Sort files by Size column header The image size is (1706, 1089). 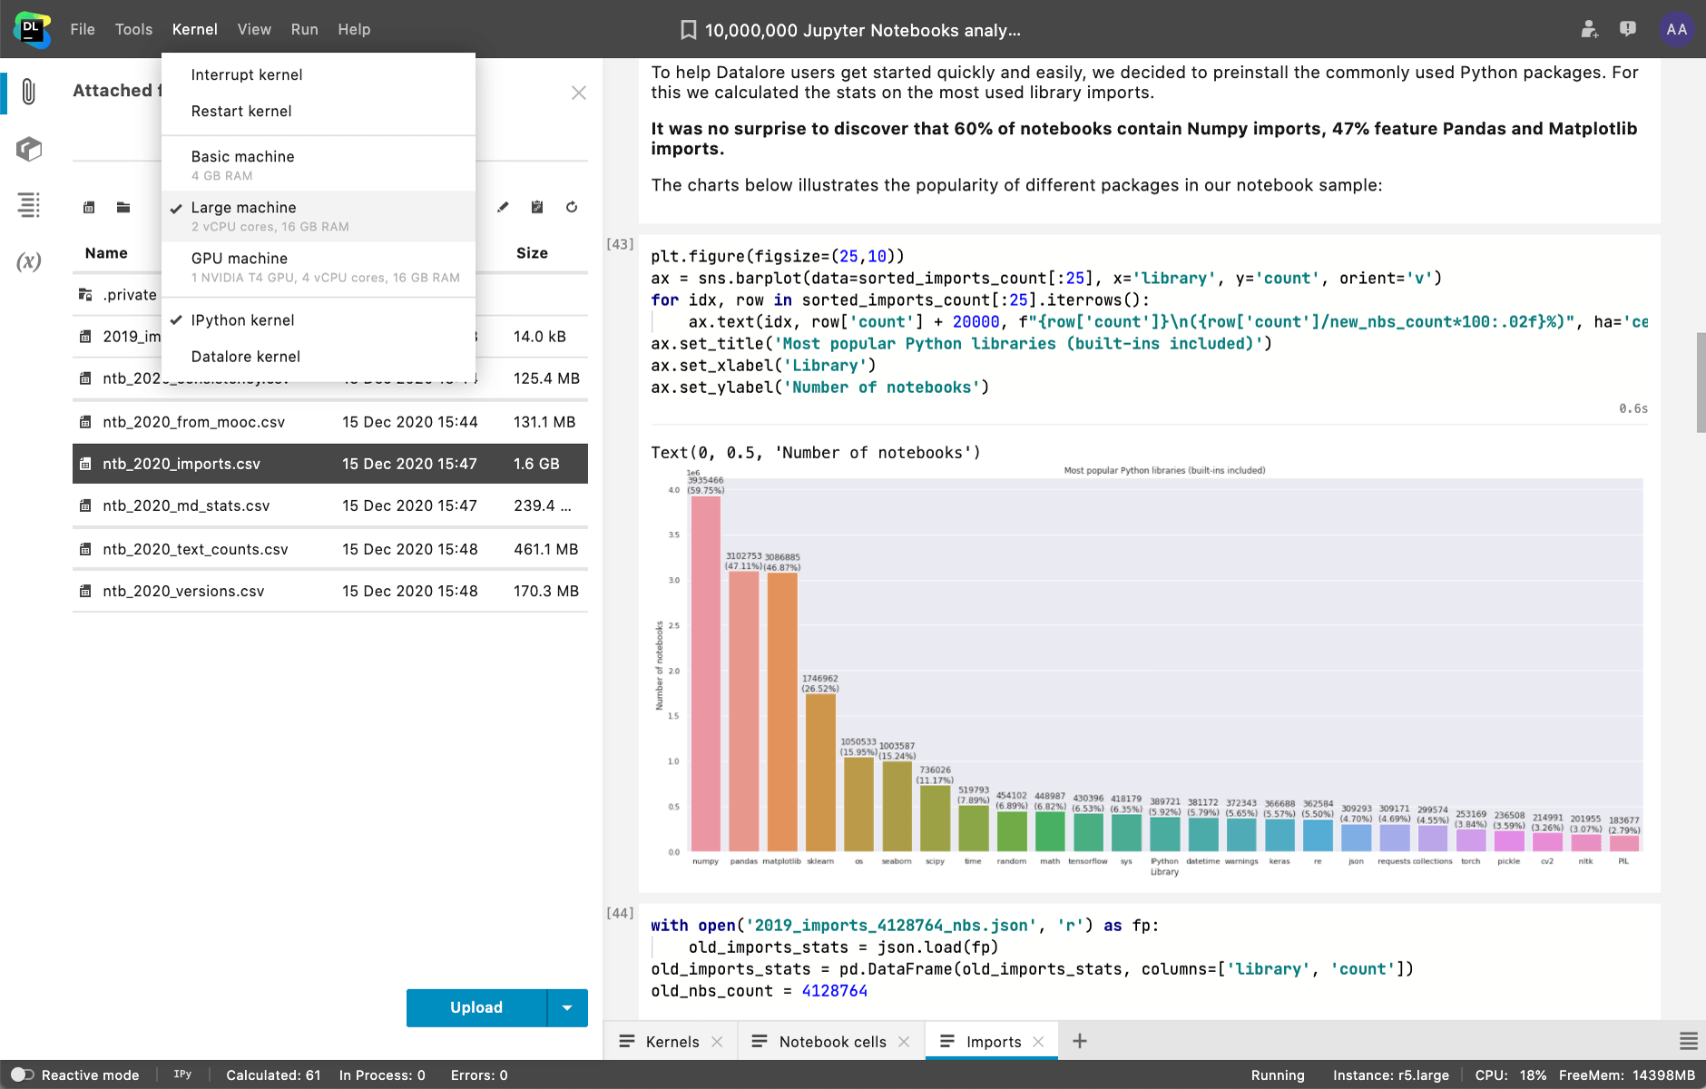point(532,253)
